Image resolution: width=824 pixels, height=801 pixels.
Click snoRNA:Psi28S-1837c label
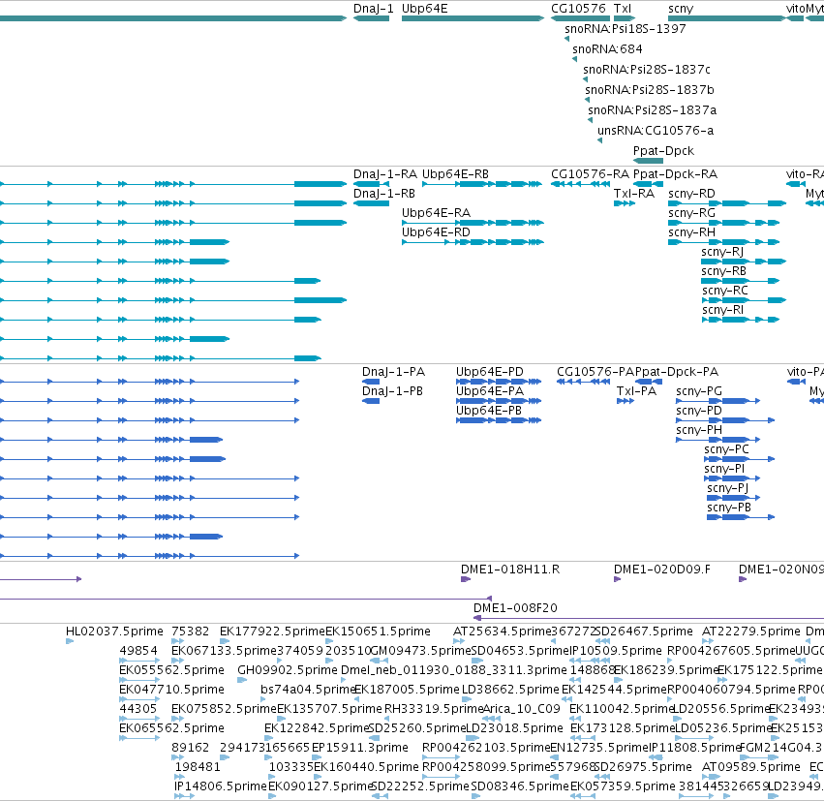point(647,70)
